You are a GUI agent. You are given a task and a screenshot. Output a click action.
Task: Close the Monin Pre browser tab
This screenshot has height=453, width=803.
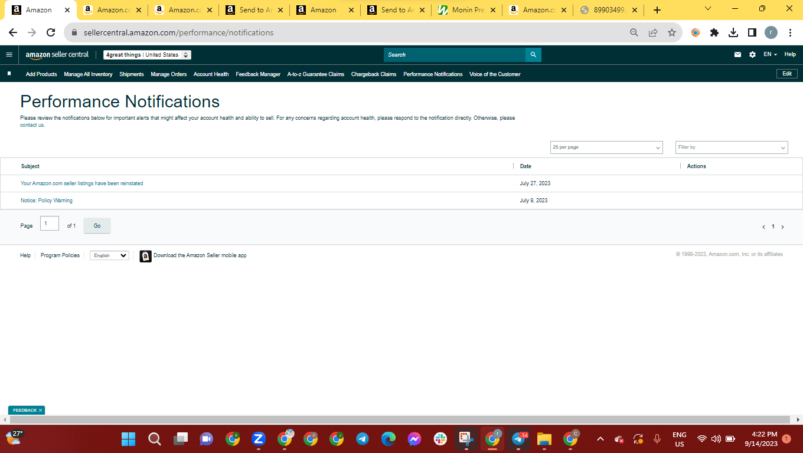[492, 10]
